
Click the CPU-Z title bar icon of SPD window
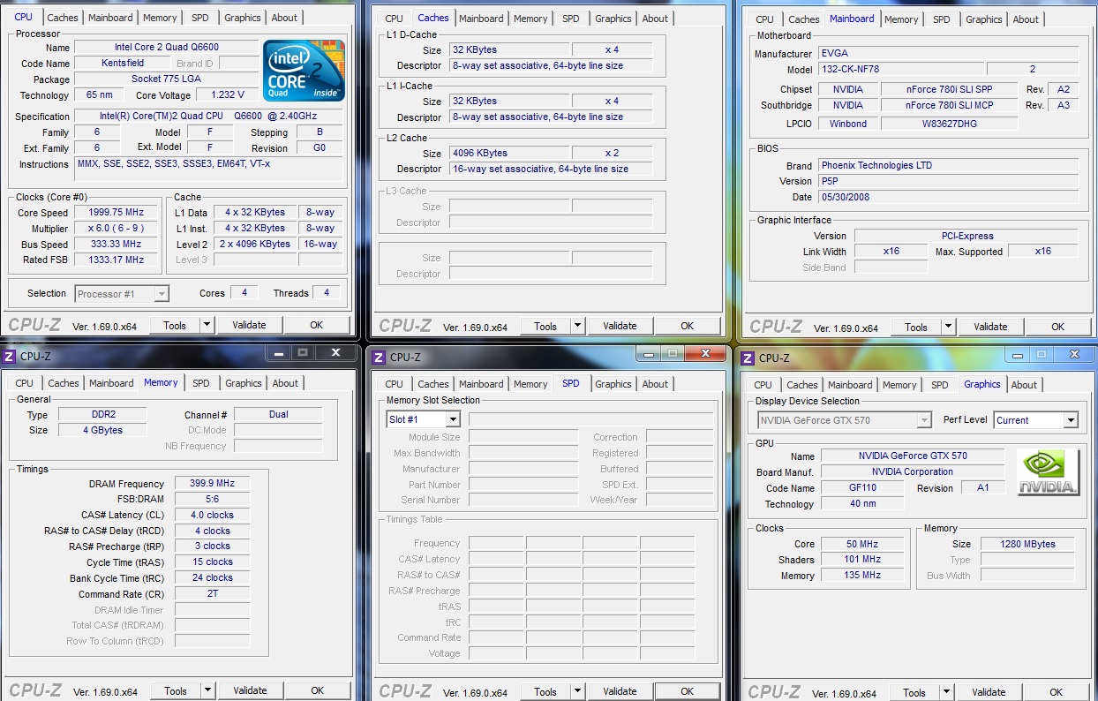pyautogui.click(x=379, y=357)
